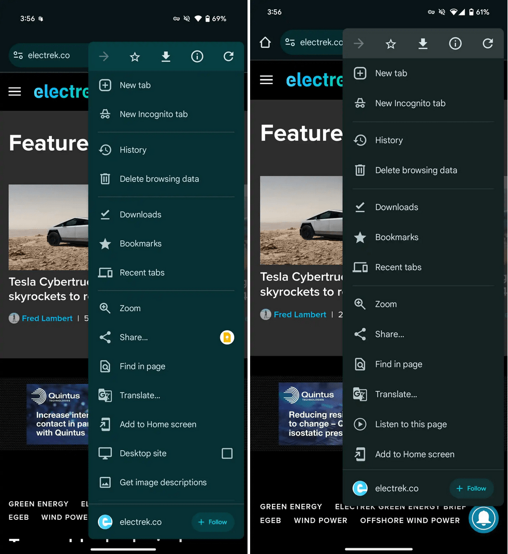
Task: Tap OFFSHORE WIND POWER tag on right phone
Action: coord(410,520)
